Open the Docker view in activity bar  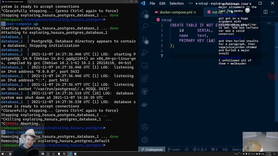pyautogui.click(x=145, y=104)
